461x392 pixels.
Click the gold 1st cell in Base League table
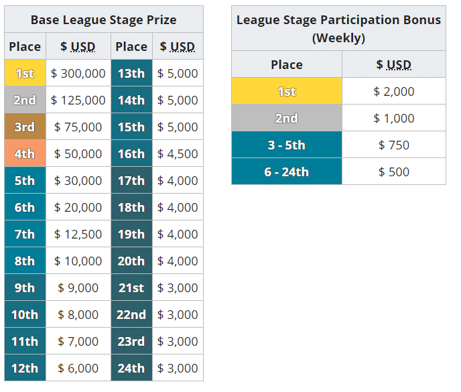point(25,74)
